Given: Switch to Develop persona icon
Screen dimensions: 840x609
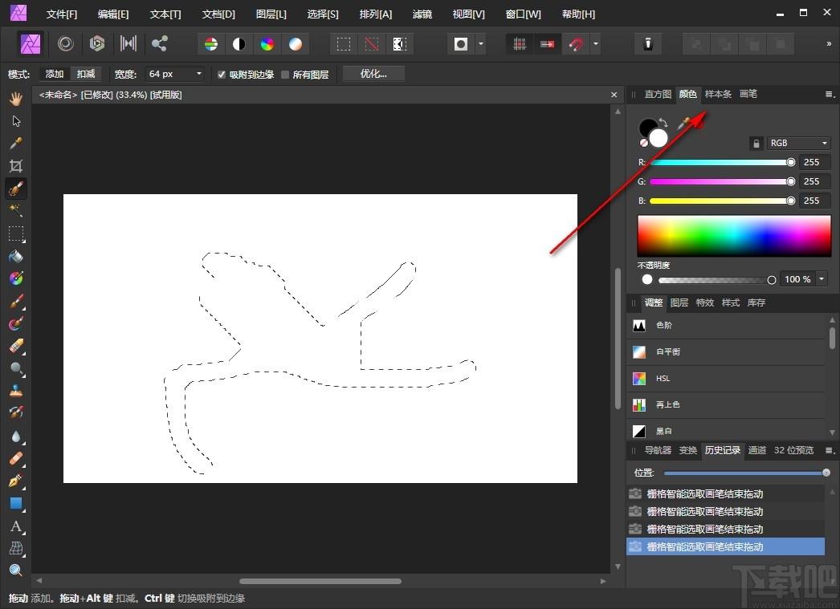Looking at the screenshot, I should [x=97, y=43].
